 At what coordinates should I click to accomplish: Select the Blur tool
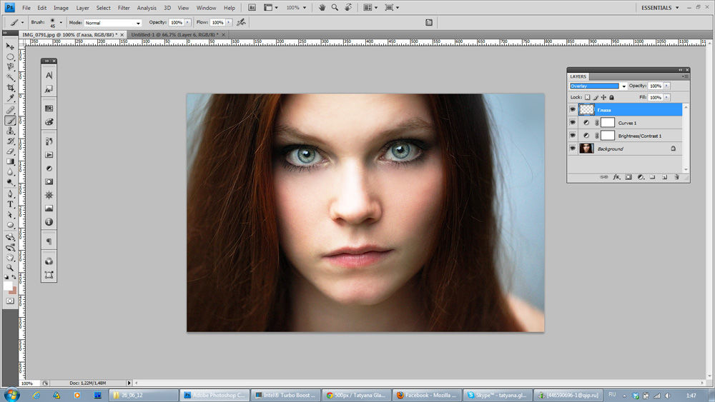[10, 172]
